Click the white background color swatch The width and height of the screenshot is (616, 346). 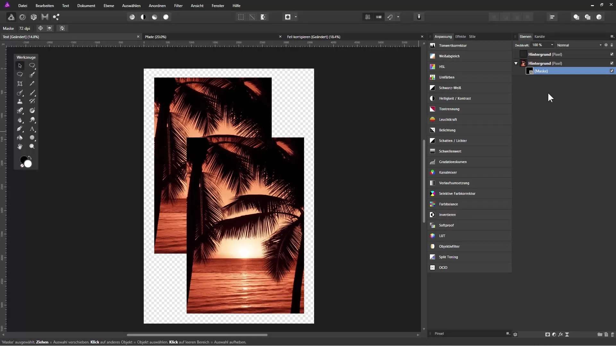click(28, 164)
